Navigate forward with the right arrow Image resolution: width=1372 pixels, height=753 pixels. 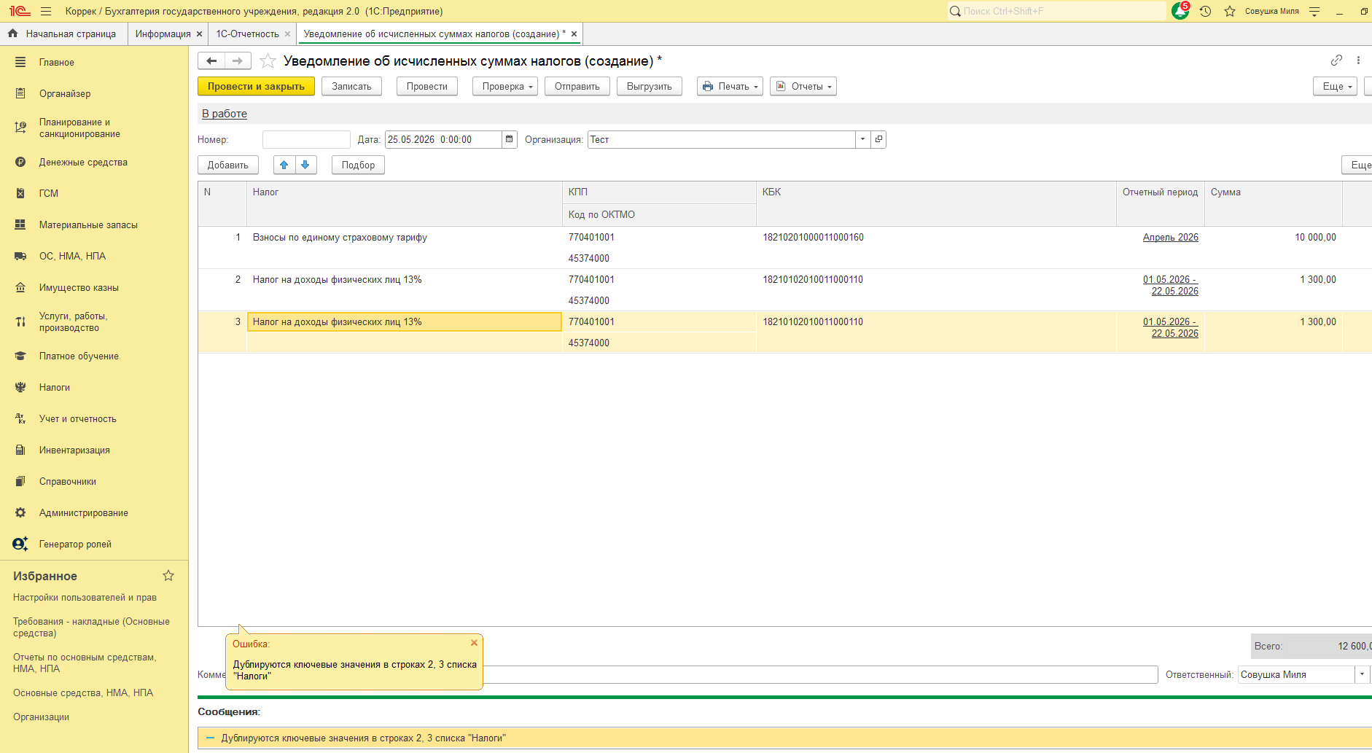coord(238,61)
